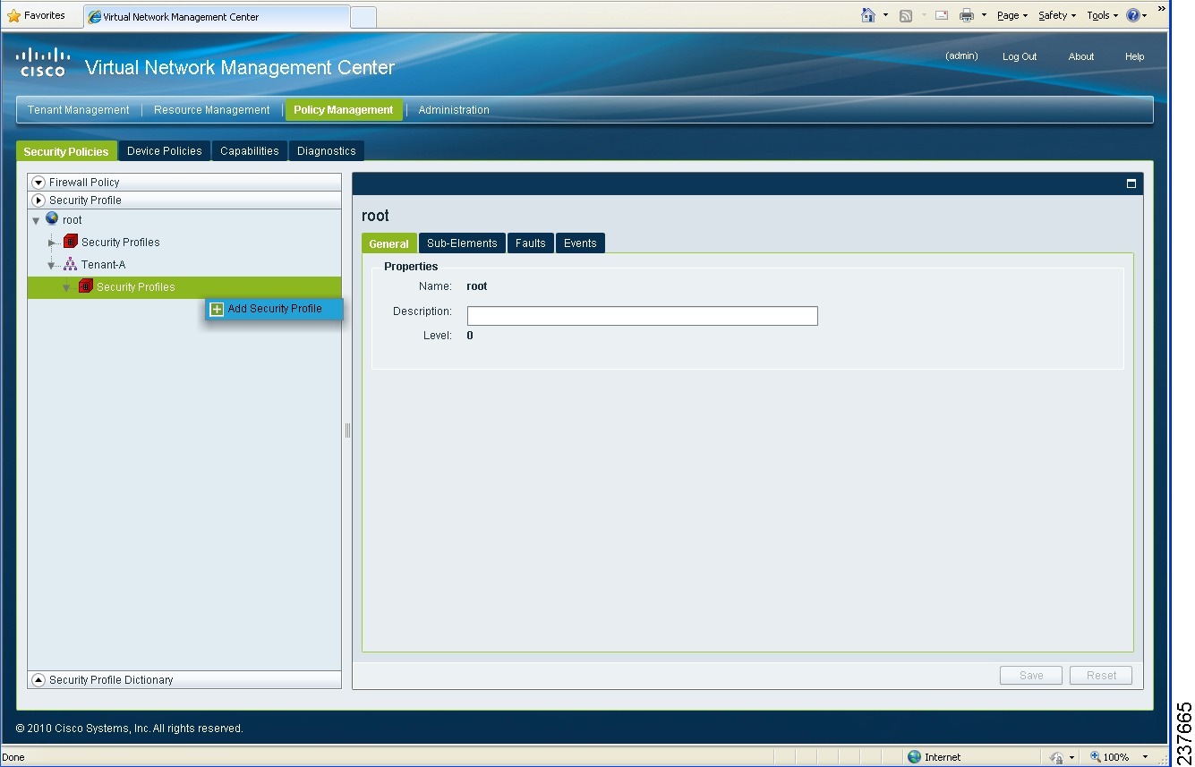Click the RSS feed icon in the toolbar
Image resolution: width=1195 pixels, height=767 pixels.
point(906,15)
